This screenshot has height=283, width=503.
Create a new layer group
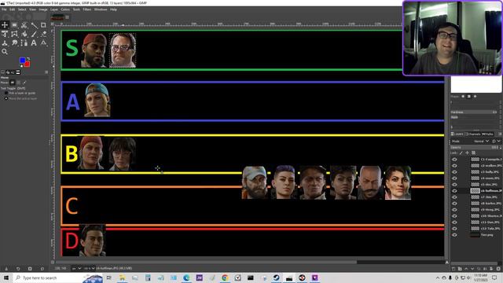(460, 269)
